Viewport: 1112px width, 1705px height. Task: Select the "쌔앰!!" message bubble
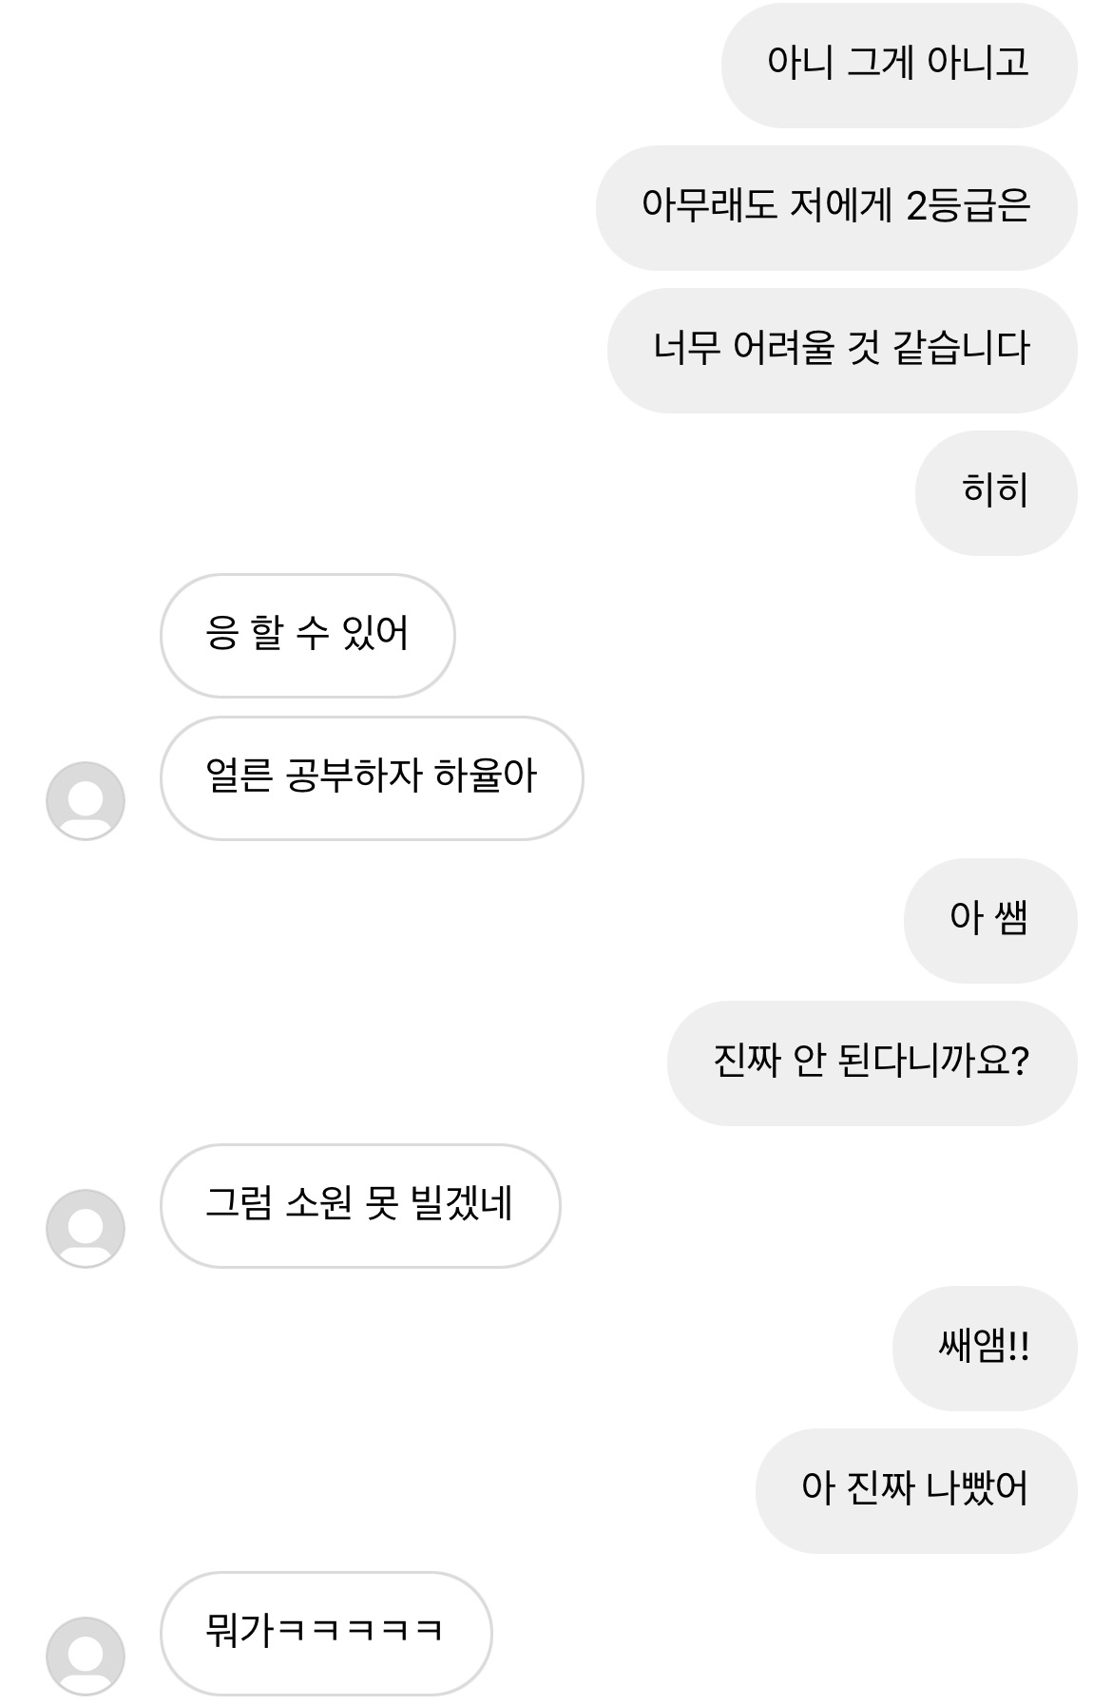point(984,1348)
